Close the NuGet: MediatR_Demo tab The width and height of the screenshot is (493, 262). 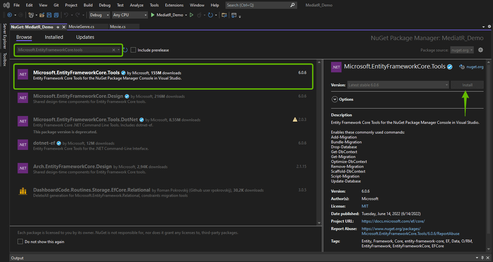point(64,27)
